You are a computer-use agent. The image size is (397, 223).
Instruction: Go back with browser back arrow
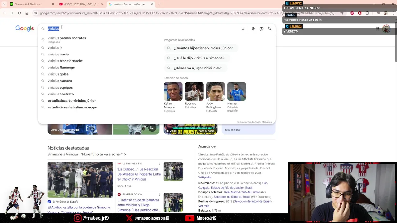[4, 13]
